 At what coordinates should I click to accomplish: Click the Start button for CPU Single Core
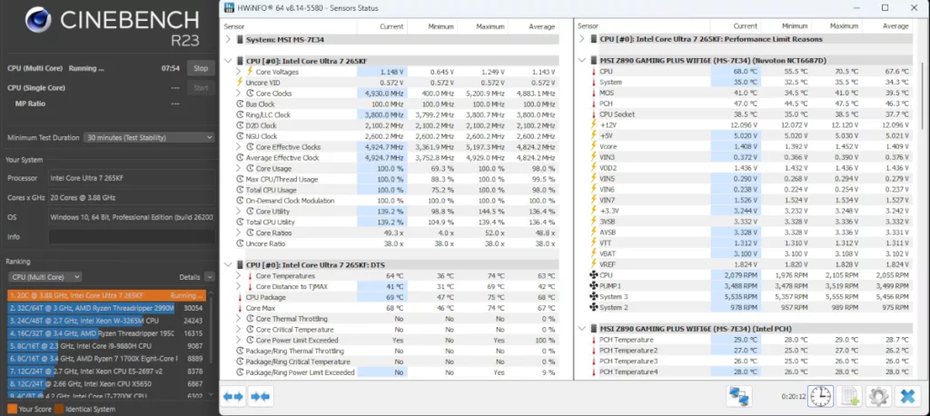pyautogui.click(x=201, y=88)
